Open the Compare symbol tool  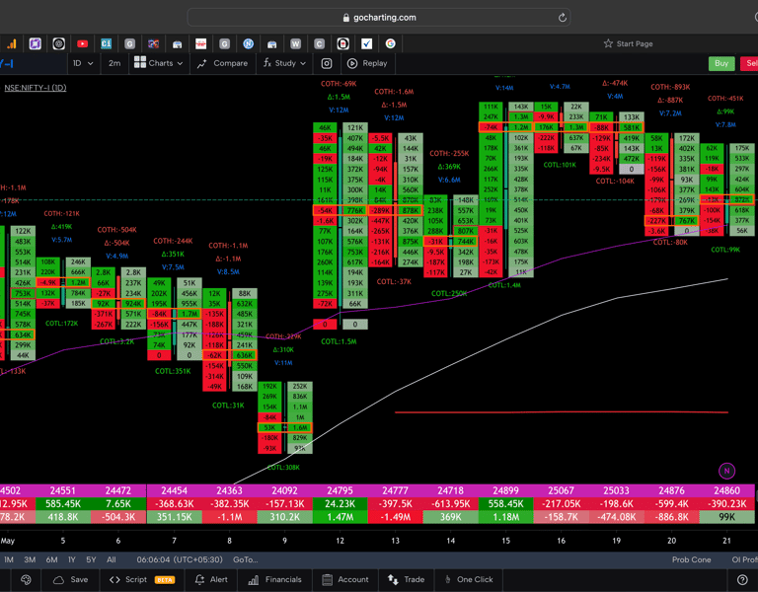click(x=222, y=63)
